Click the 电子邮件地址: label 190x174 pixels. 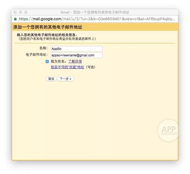click(37, 54)
